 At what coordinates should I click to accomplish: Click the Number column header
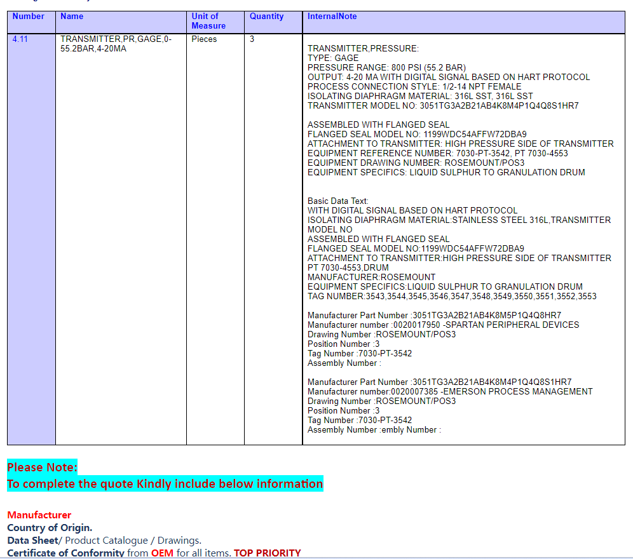point(29,17)
